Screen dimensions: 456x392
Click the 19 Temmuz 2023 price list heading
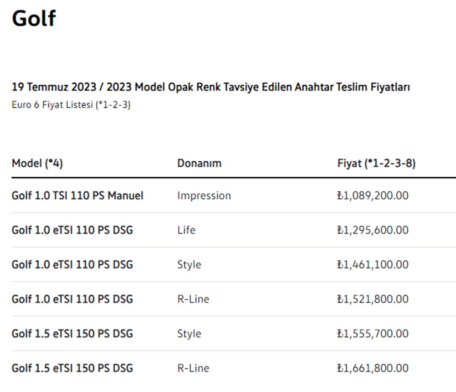point(210,87)
